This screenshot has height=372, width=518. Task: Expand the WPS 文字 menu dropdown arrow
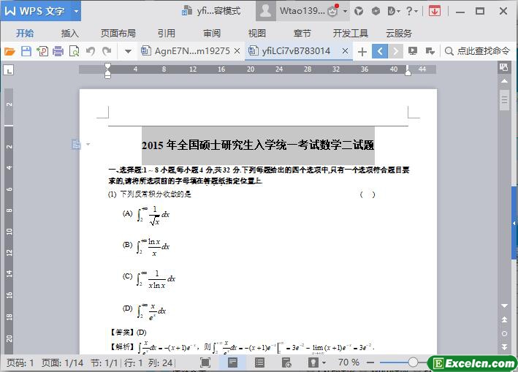coord(76,11)
